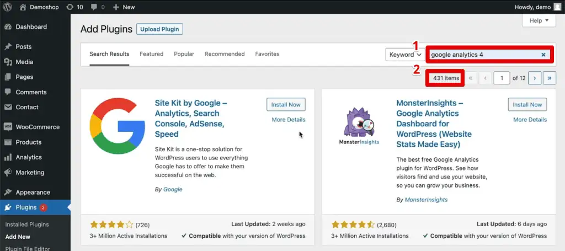
Task: Click the Analytics bar chart icon
Action: [8, 157]
